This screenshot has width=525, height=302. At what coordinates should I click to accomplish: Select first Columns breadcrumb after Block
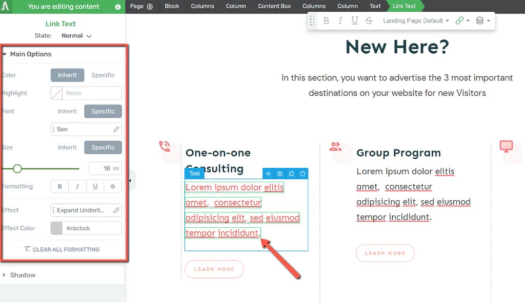point(202,6)
